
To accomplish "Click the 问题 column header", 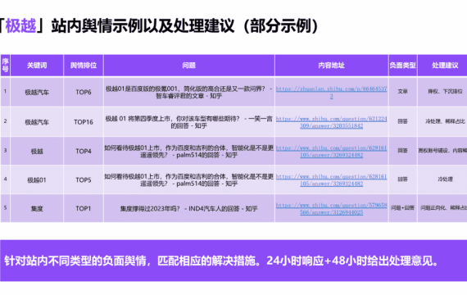I will click(188, 66).
